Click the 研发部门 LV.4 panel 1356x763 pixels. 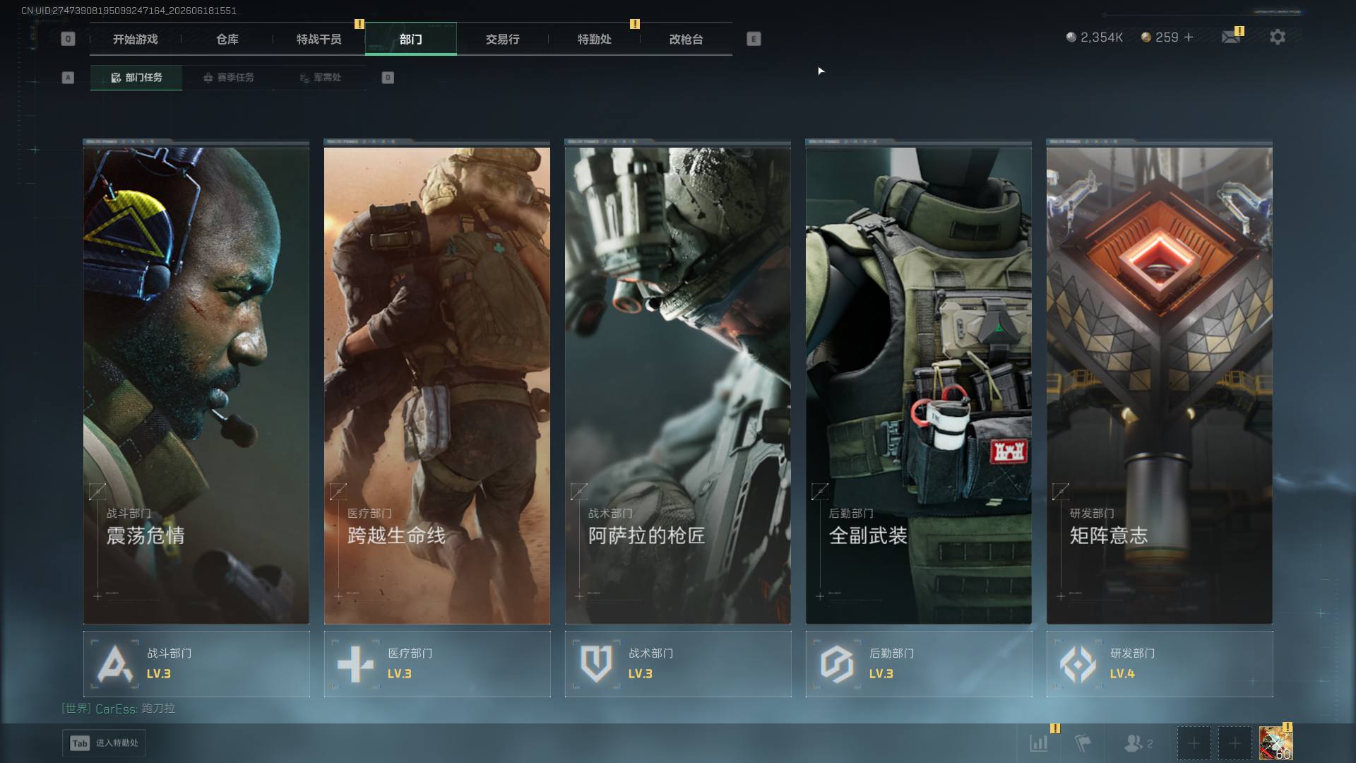point(1160,664)
